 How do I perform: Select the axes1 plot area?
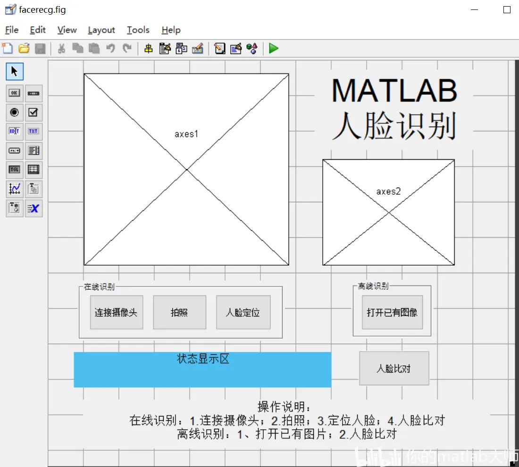(x=186, y=170)
